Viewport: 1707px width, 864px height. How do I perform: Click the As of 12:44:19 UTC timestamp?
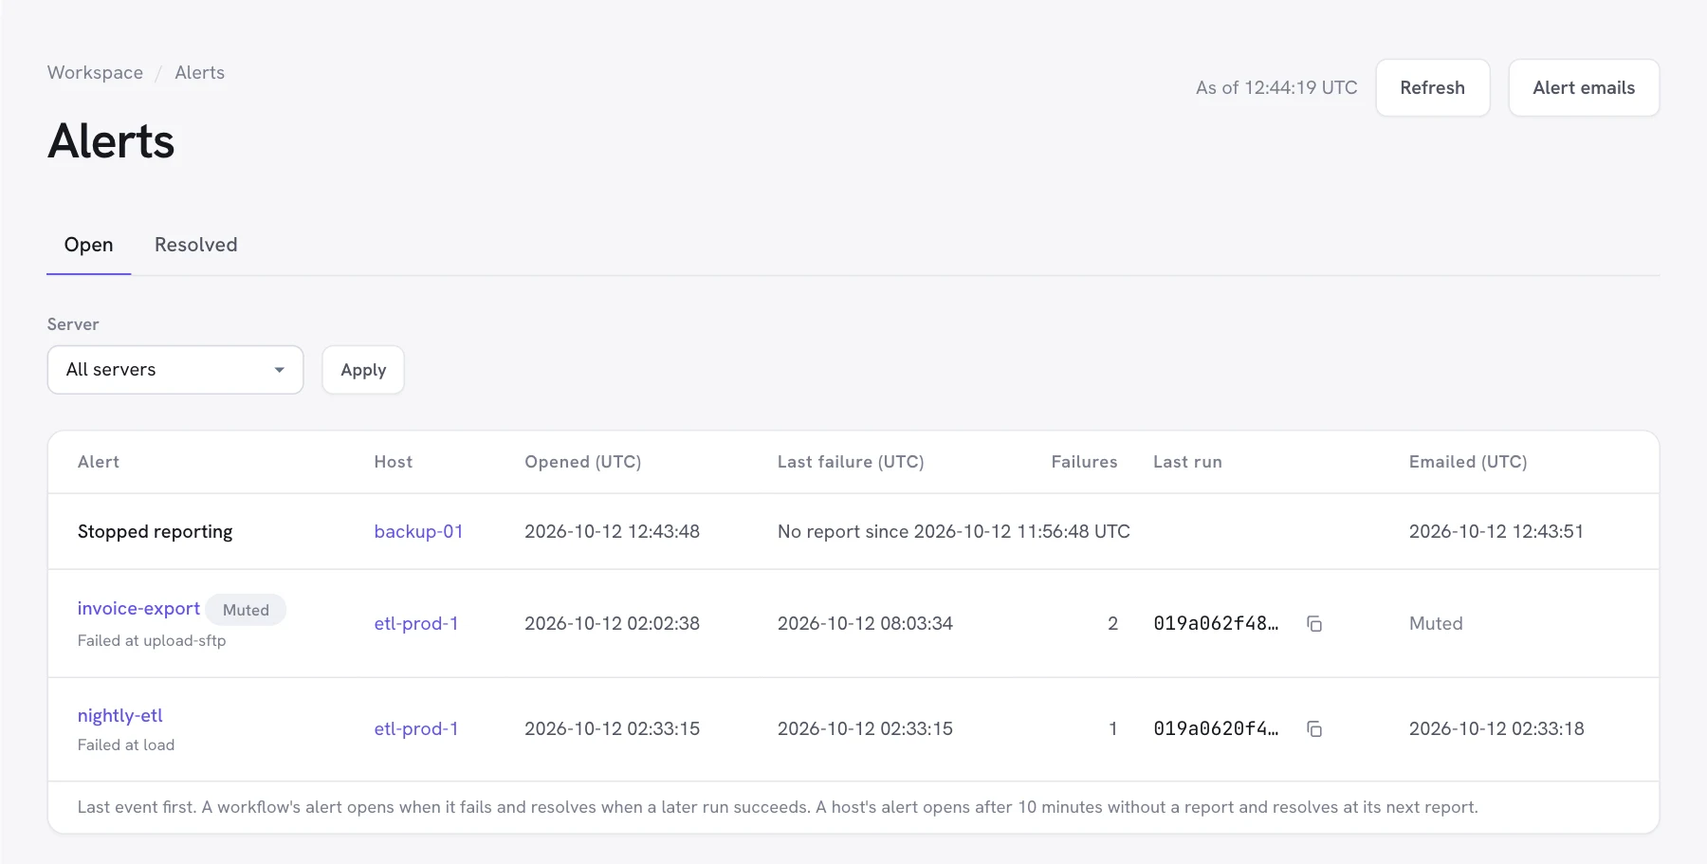point(1276,88)
